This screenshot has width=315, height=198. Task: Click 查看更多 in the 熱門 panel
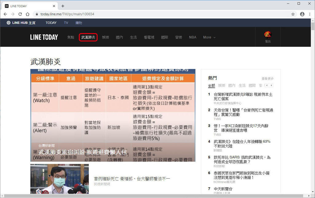point(267,78)
